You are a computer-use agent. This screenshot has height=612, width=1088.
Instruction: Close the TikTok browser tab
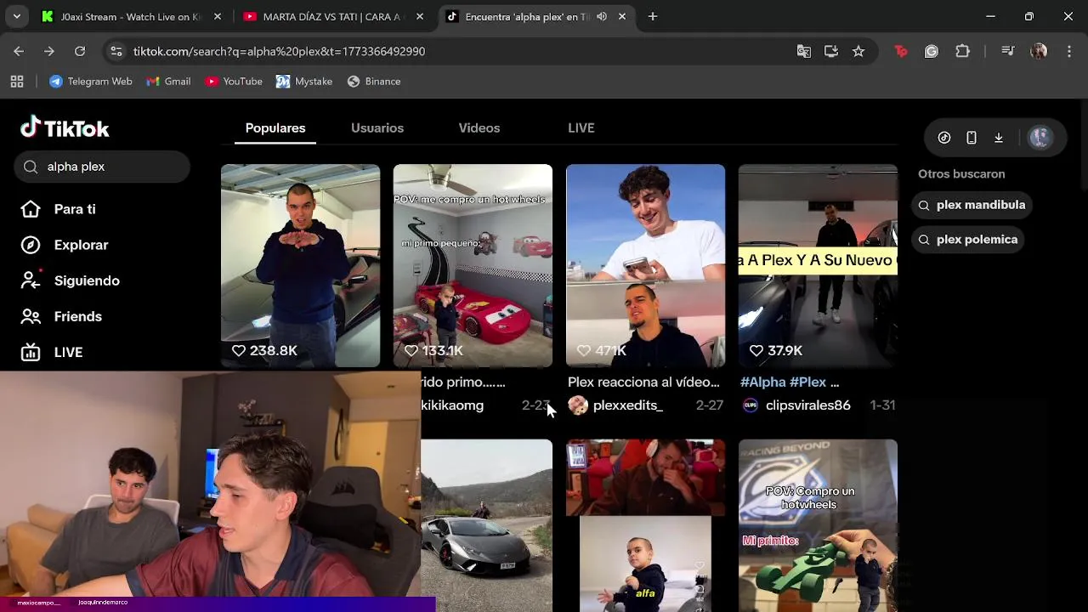622,16
